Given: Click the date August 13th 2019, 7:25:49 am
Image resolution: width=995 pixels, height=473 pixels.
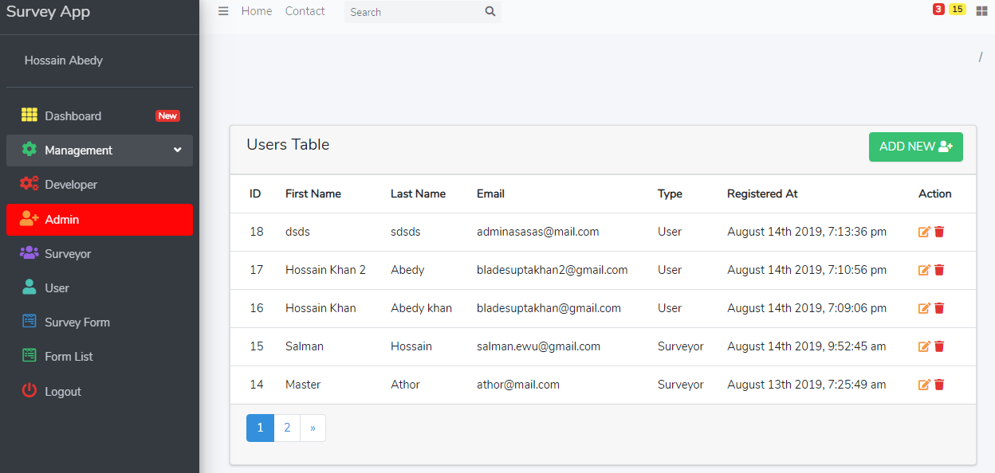Looking at the screenshot, I should (807, 385).
